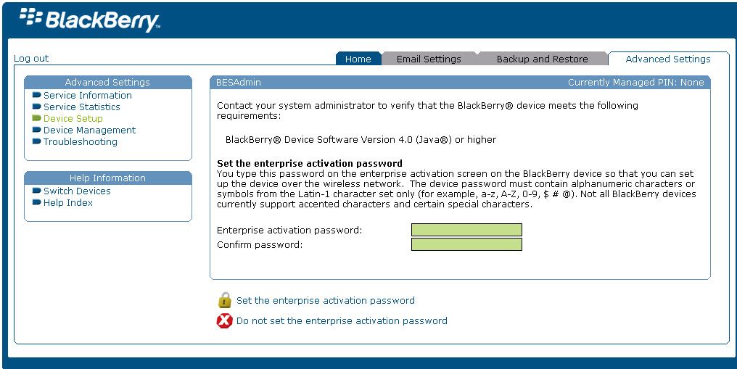The width and height of the screenshot is (737, 369).
Task: Click Do not set the enterprise activation password
Action: point(342,320)
